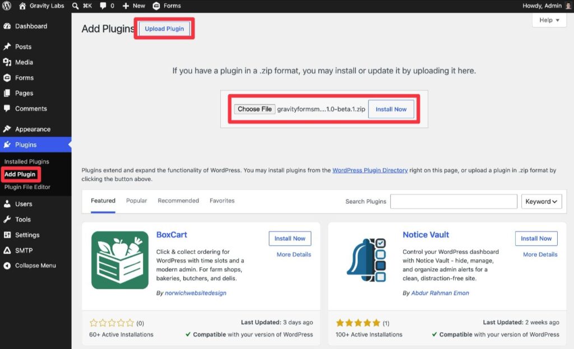Open the BoxCart plugin thumbnail

pyautogui.click(x=120, y=260)
